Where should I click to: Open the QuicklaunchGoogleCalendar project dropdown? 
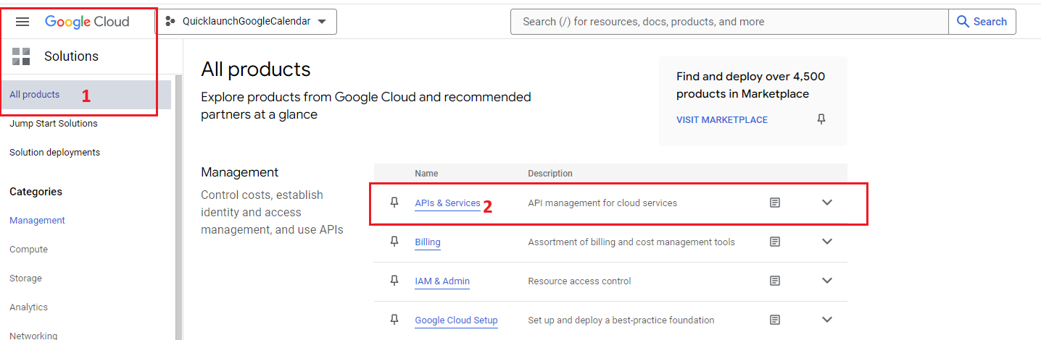[246, 22]
